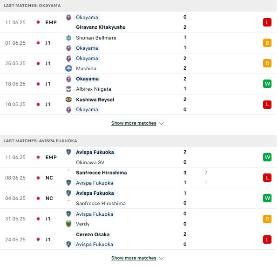This screenshot has height=266, width=278.
Task: Expand Show more matches under Avispa Fukuoka
Action: click(x=134, y=258)
